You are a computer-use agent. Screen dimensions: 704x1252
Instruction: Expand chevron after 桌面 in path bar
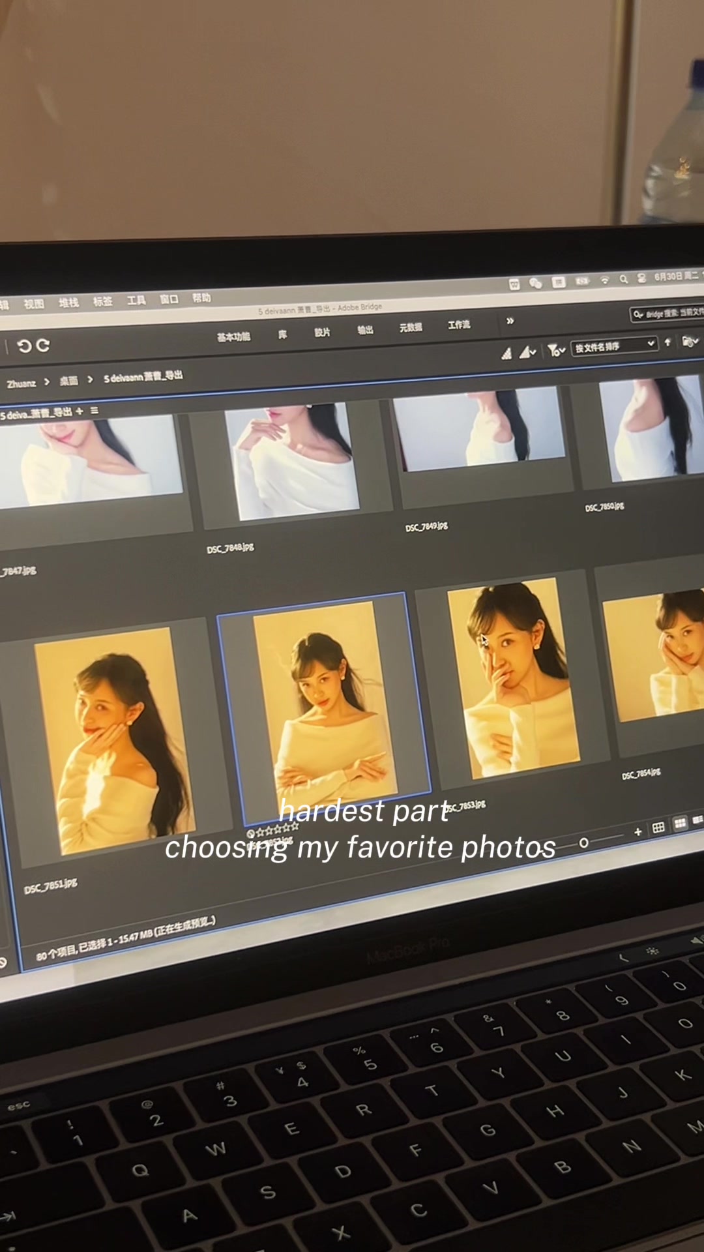click(90, 379)
